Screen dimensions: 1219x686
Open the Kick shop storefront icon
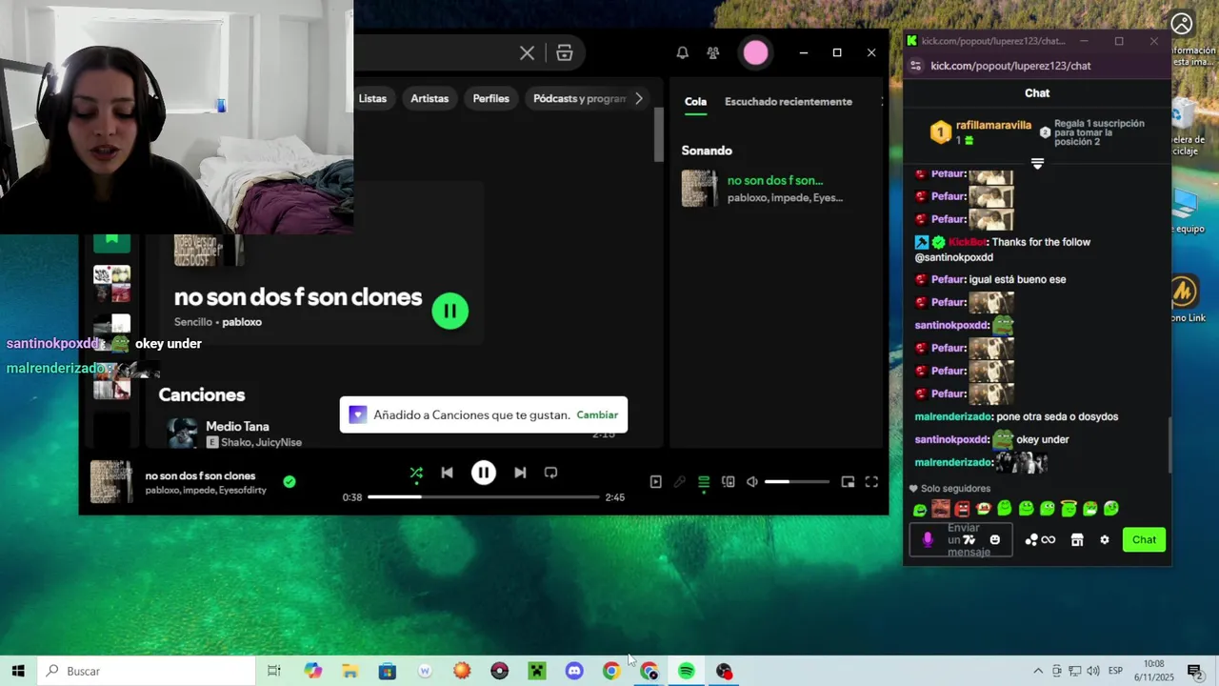click(1077, 539)
